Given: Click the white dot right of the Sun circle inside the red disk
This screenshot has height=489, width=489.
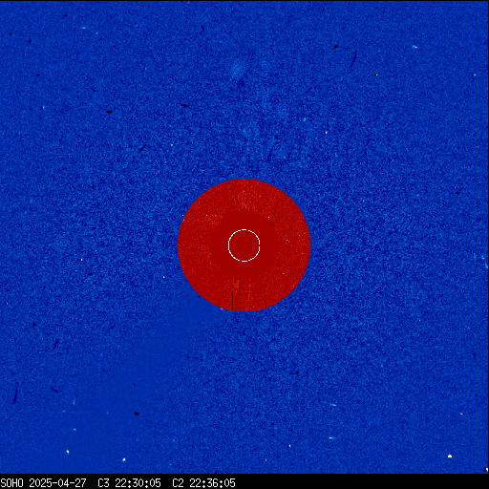Looking at the screenshot, I should pyautogui.click(x=287, y=241).
